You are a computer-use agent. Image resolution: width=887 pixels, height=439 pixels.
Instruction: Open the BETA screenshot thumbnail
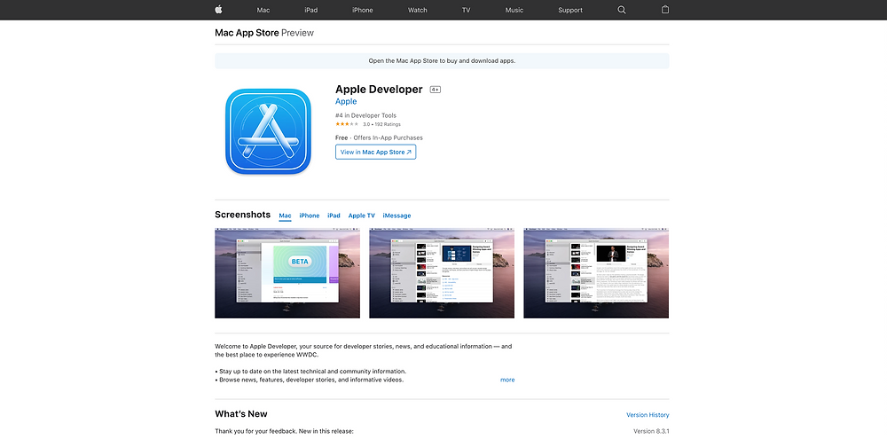pyautogui.click(x=287, y=273)
